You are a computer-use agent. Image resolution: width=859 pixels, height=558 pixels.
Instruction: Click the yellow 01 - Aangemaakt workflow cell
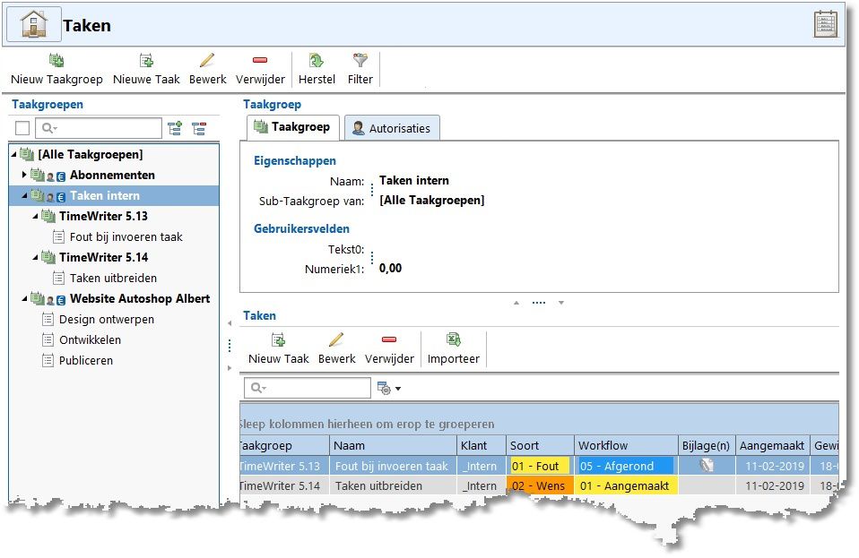tap(624, 486)
